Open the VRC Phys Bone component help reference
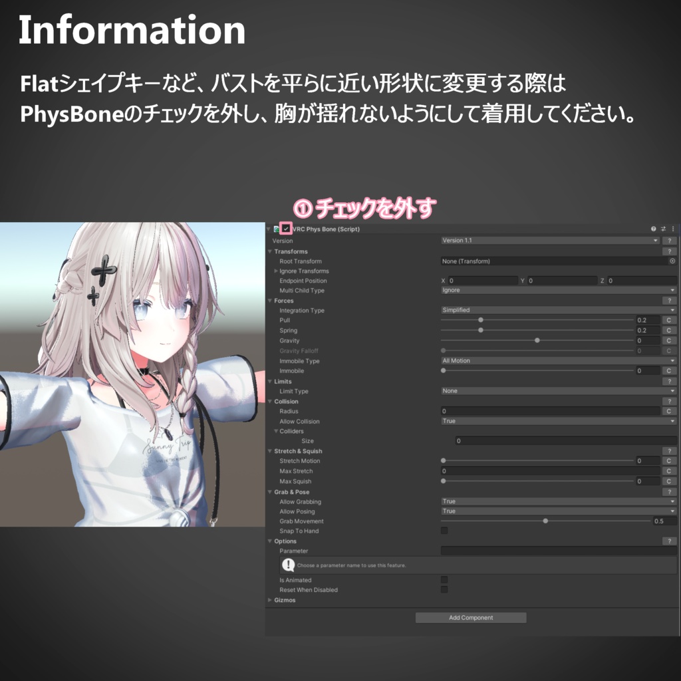This screenshot has width=681, height=681. (653, 229)
